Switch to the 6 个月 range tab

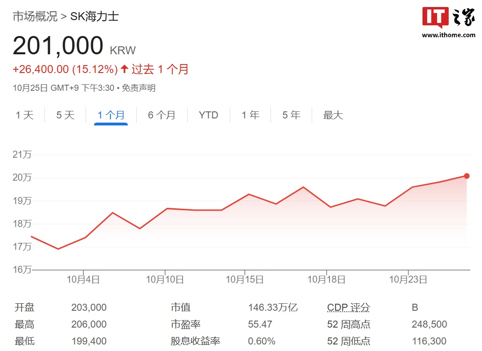tap(162, 115)
